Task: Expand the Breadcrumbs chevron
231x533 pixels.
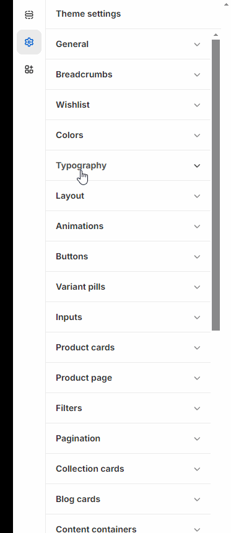Action: click(197, 74)
